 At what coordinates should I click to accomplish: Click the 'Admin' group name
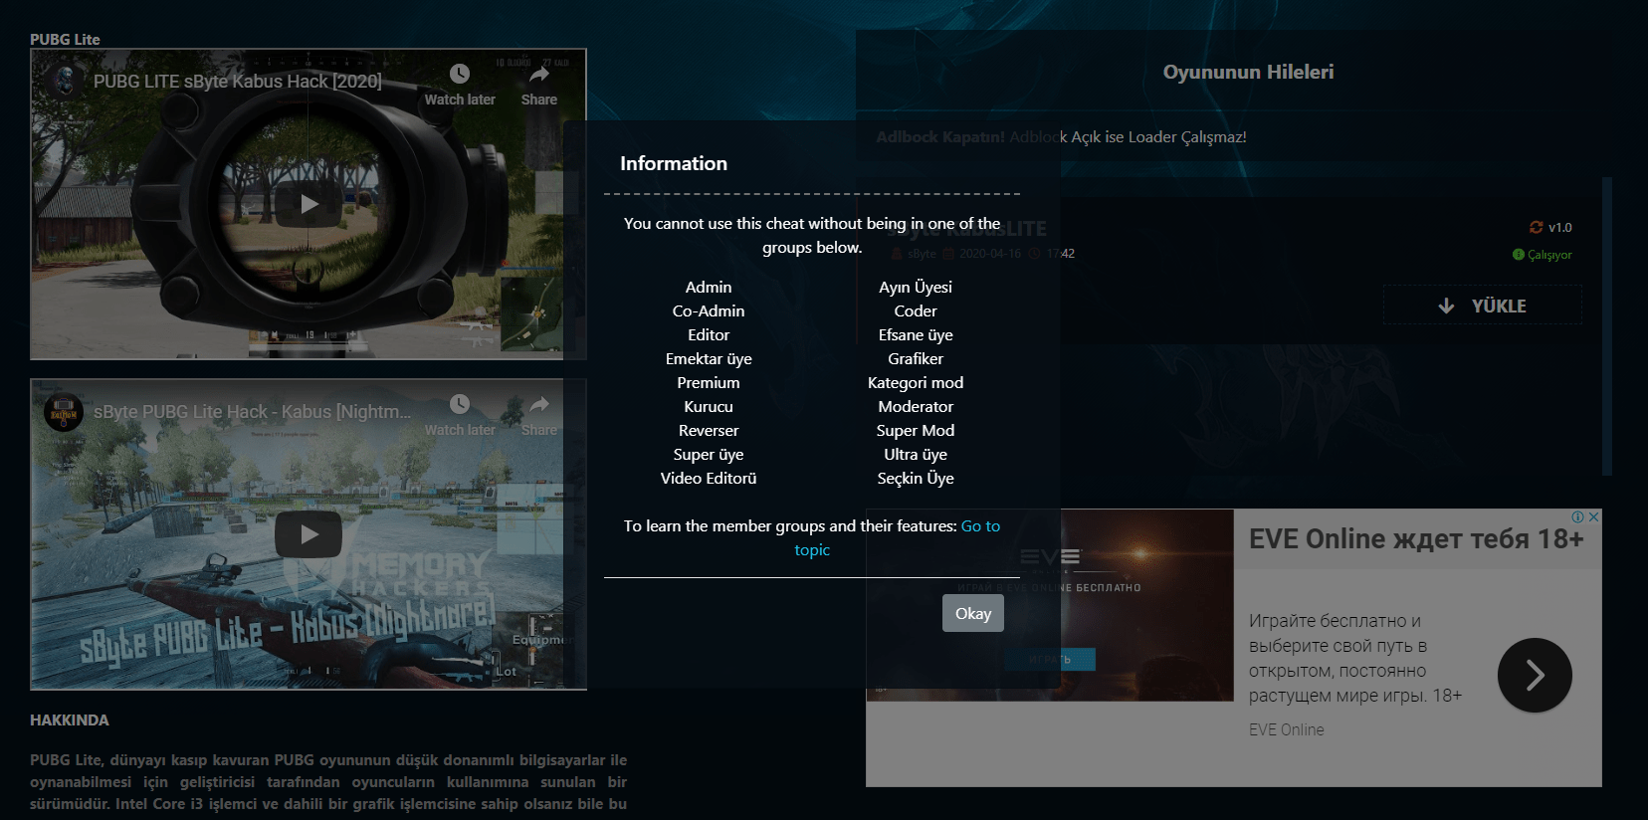709,287
